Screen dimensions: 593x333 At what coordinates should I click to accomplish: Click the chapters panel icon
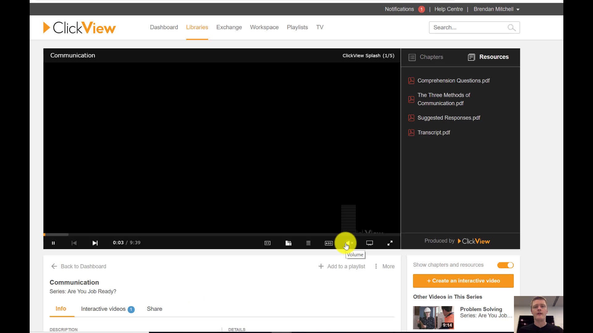pos(412,56)
